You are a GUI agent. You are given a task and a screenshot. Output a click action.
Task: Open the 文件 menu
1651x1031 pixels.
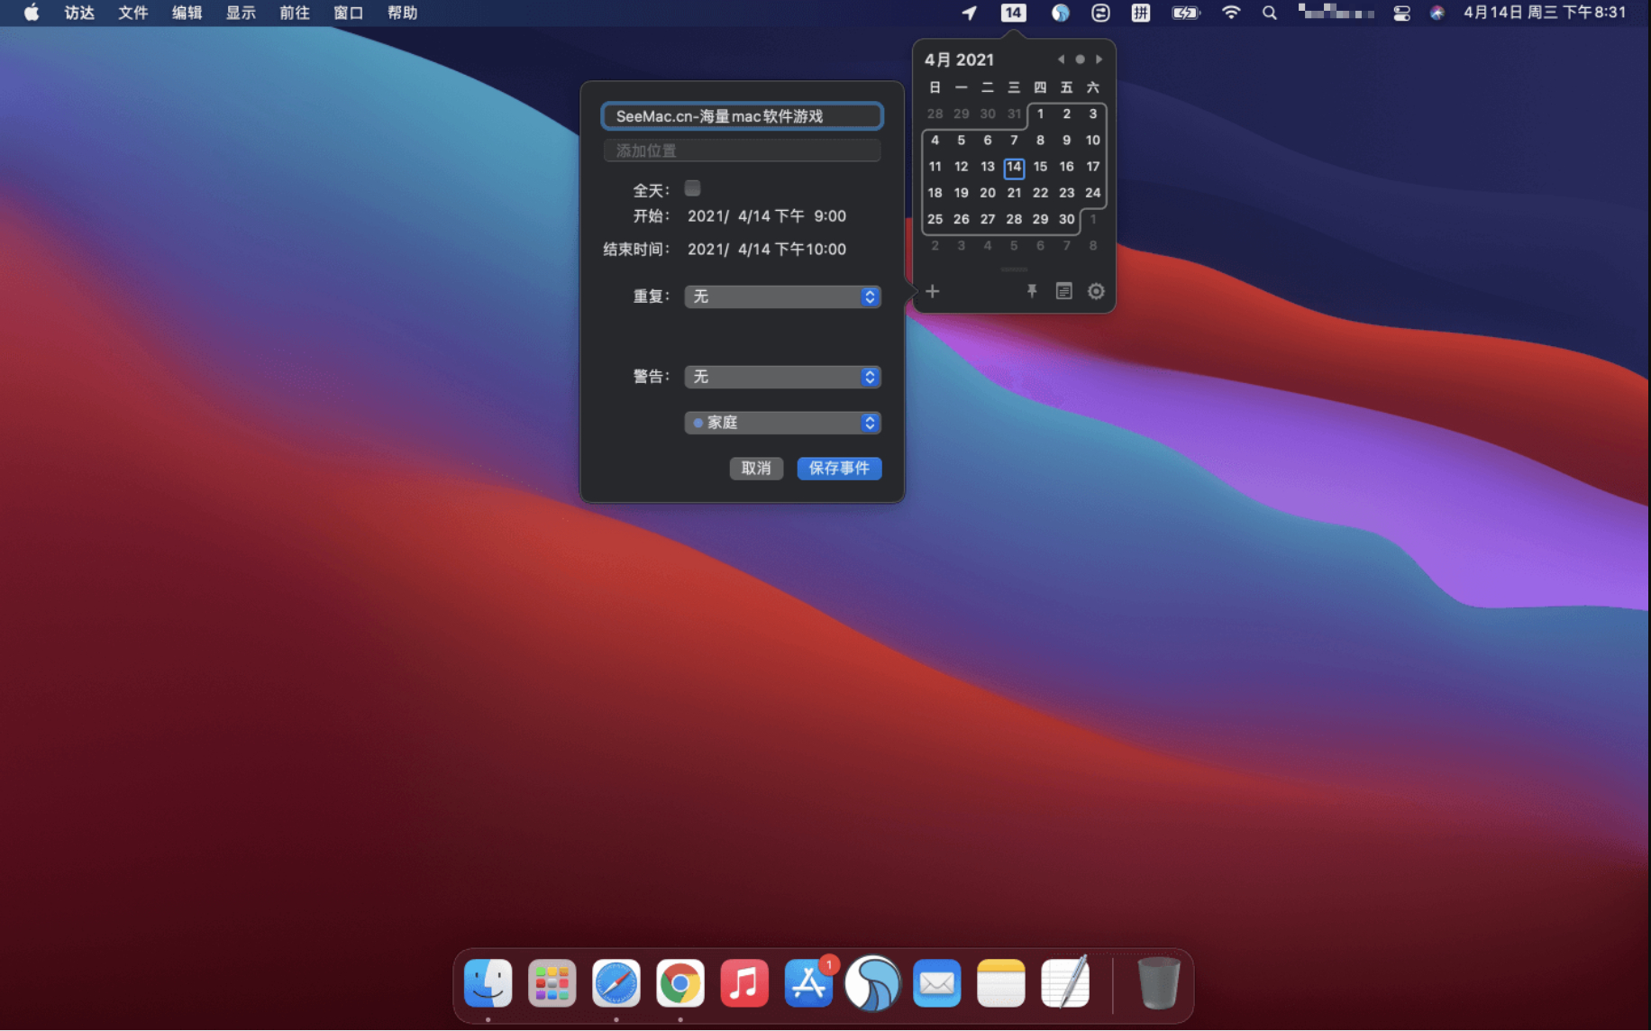click(132, 13)
